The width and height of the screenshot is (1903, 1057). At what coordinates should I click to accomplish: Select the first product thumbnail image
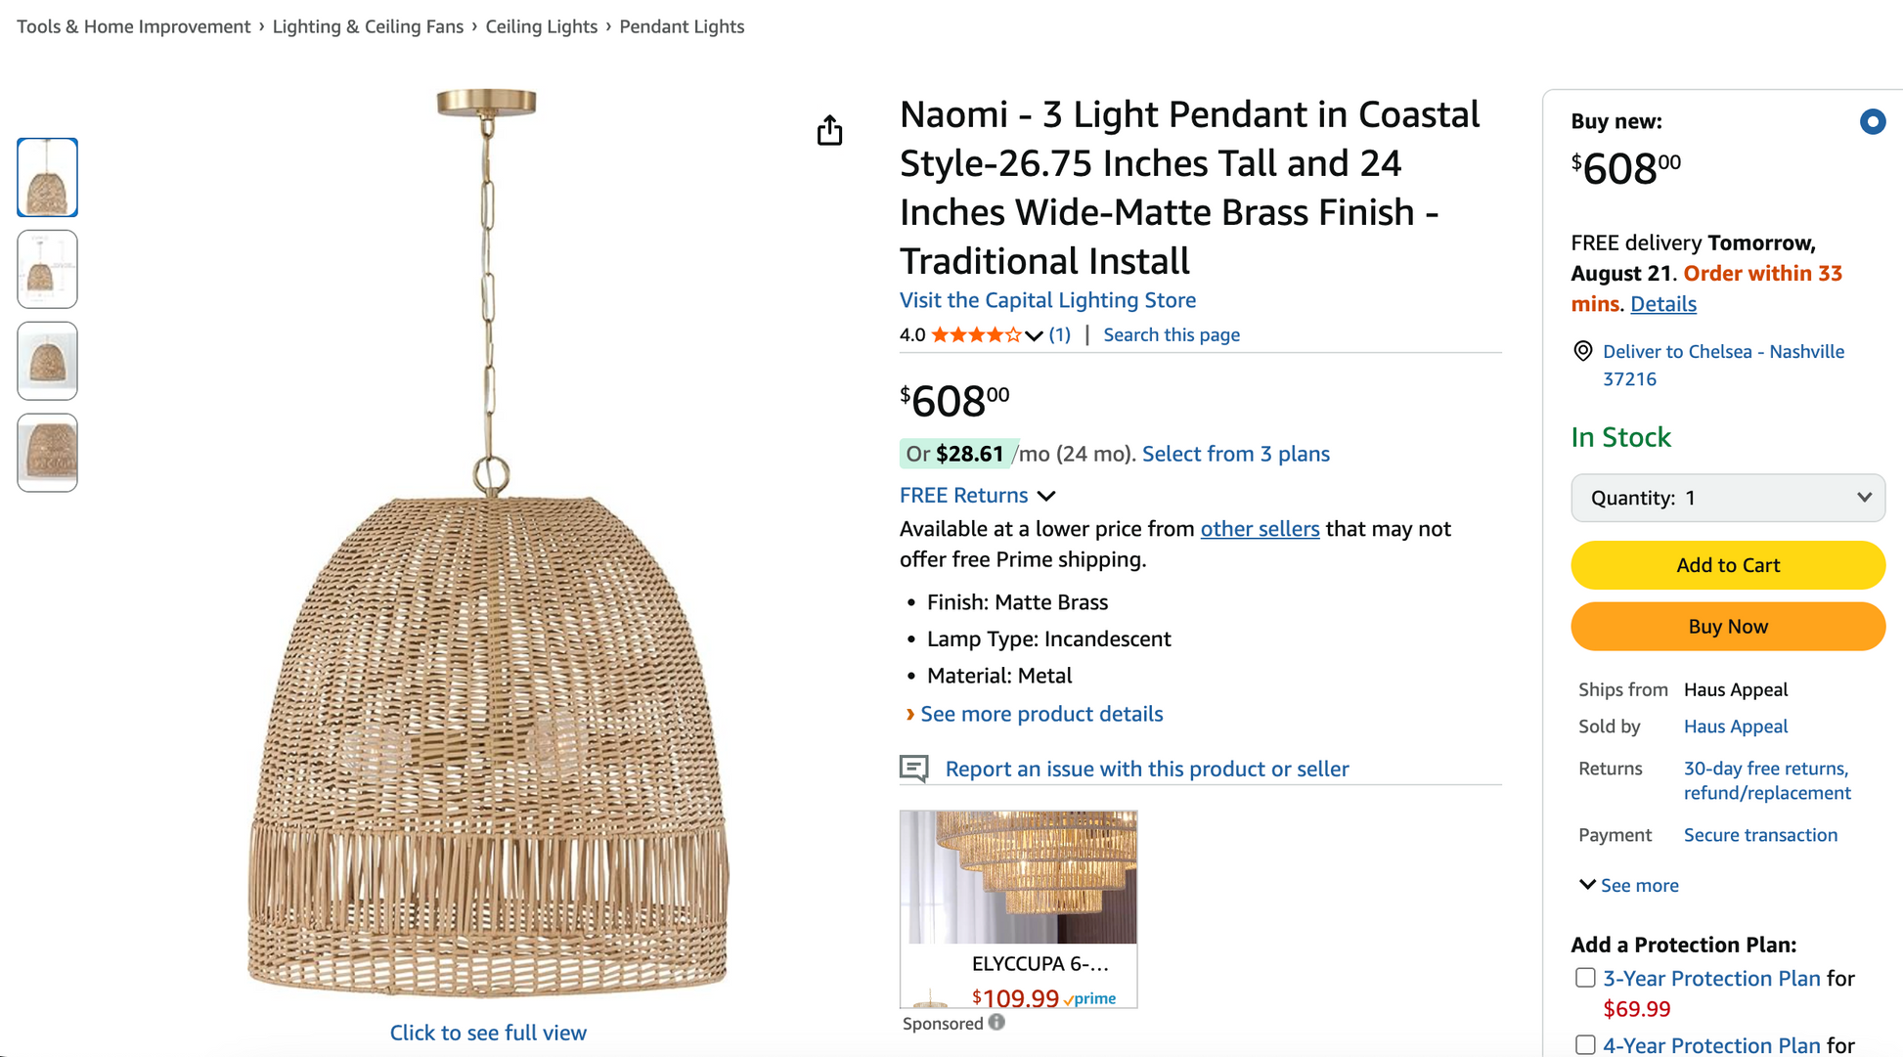point(47,177)
